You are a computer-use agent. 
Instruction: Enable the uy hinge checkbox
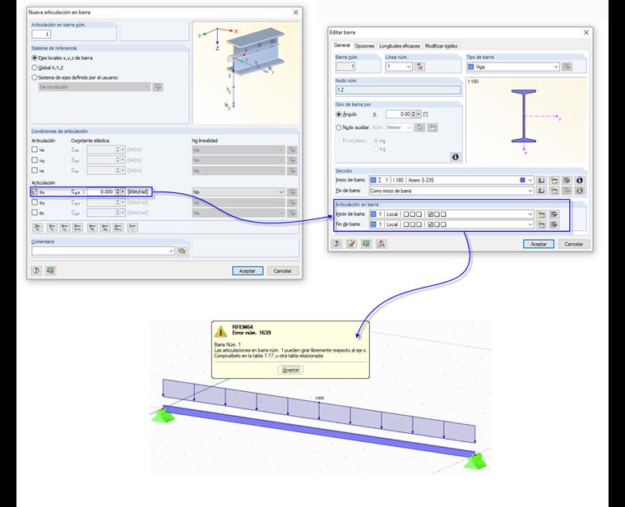(x=35, y=160)
